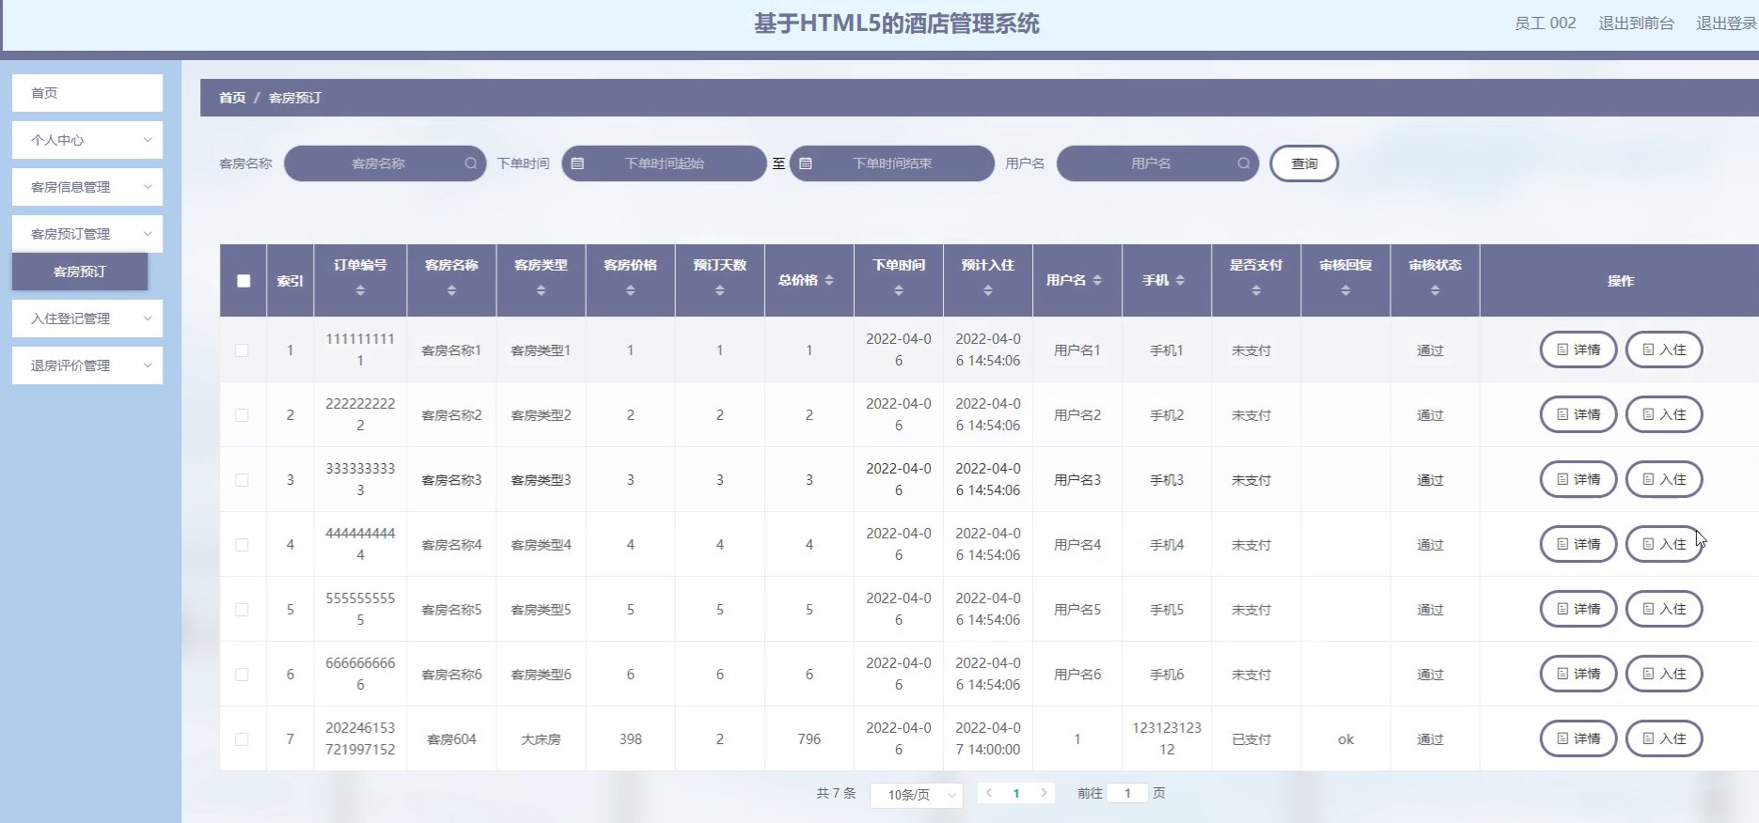Click the search icon in 用户名 field

(x=1243, y=163)
